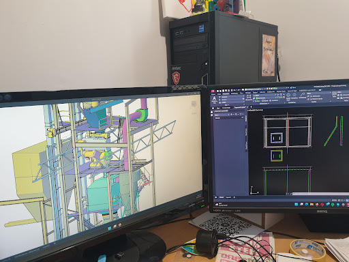The height and width of the screenshot is (262, 349).
Task: Open Settings gear on right monitor taskbar
Action: tap(343, 205)
